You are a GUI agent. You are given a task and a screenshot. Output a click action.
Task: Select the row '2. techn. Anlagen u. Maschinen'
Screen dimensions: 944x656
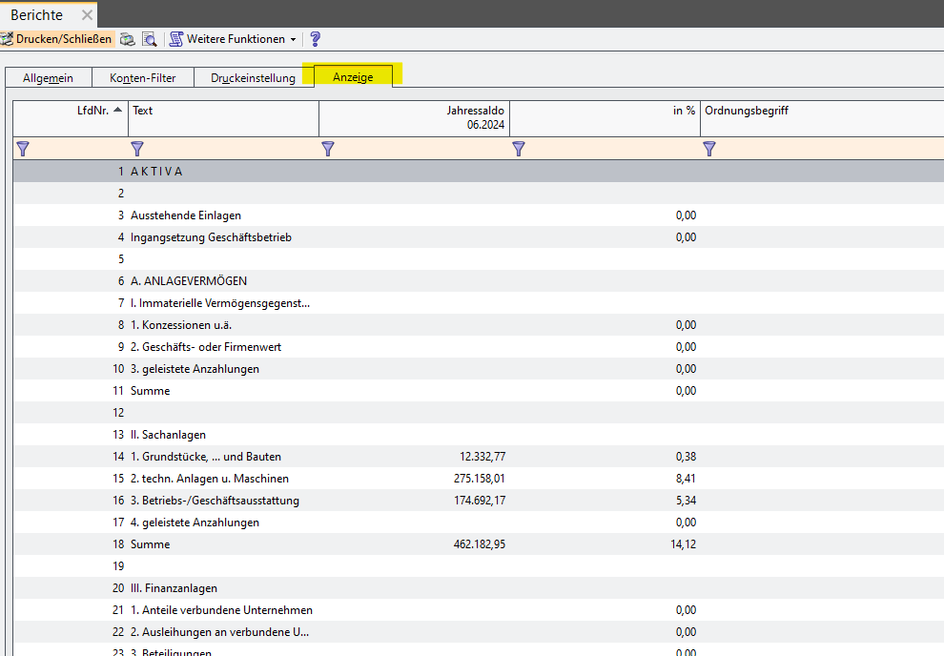click(x=210, y=479)
